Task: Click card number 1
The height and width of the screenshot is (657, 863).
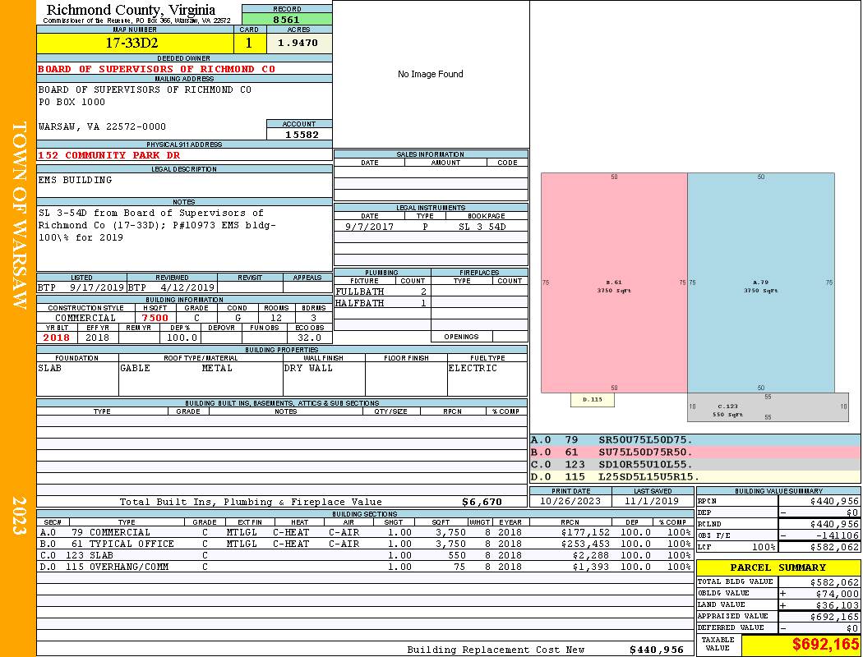Action: pyautogui.click(x=249, y=43)
